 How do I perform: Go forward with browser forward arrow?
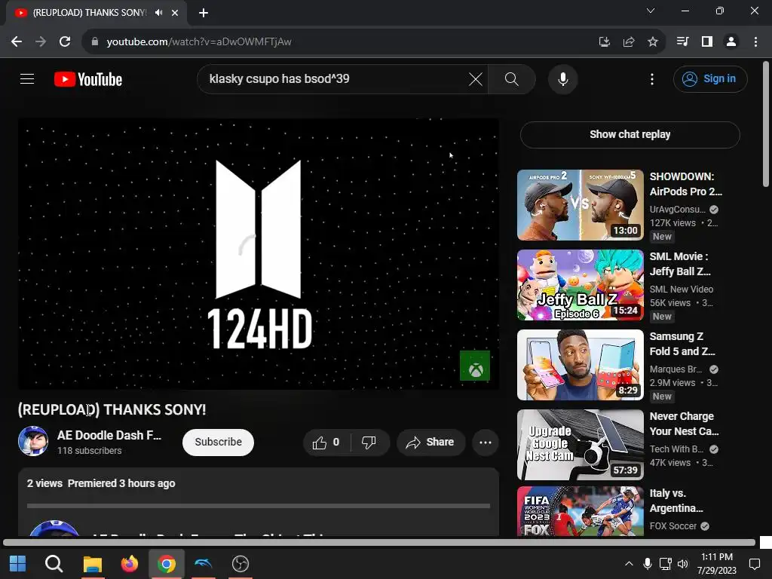(41, 42)
